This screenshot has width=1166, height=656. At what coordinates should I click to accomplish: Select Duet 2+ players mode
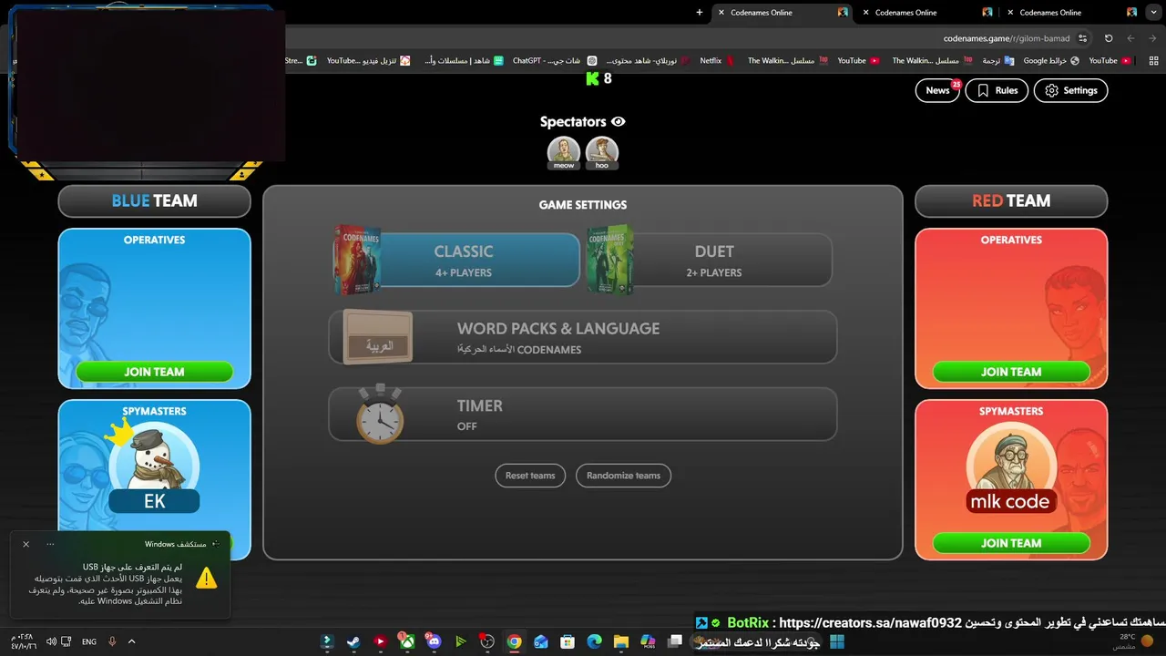(710, 261)
